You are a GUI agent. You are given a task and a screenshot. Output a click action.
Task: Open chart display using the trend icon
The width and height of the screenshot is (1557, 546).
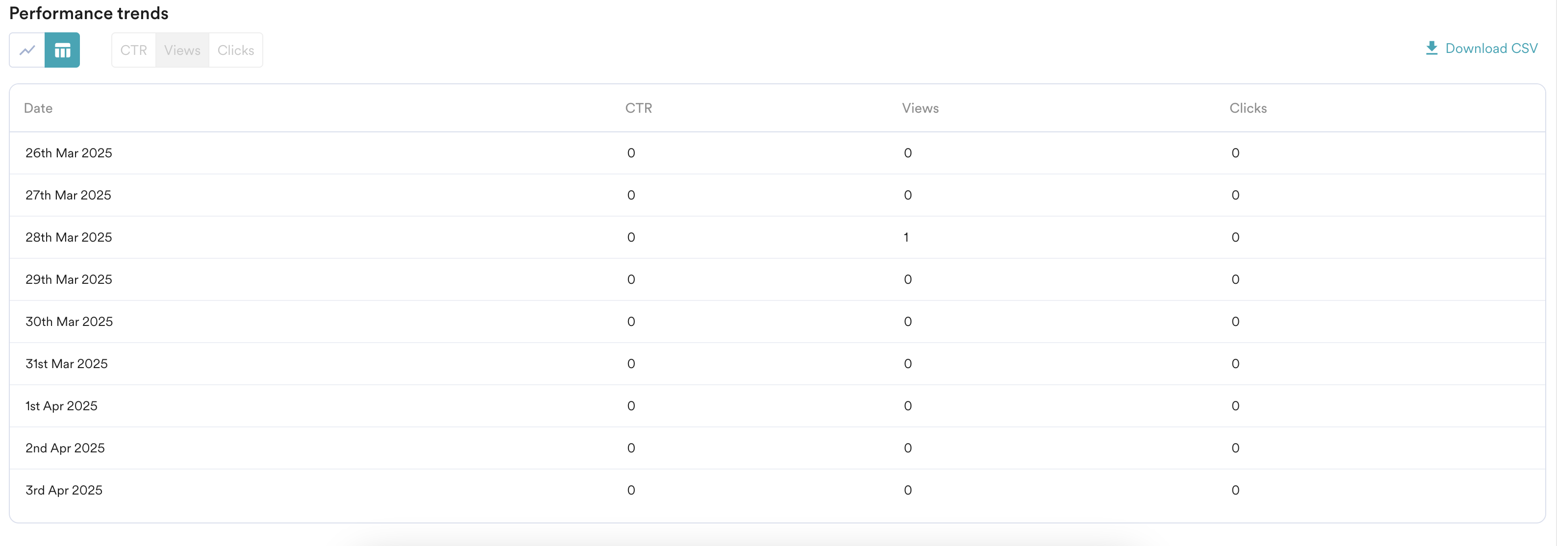click(27, 50)
